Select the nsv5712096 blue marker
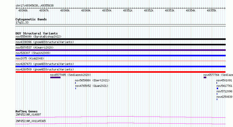Viewport: 233px width, 127px height. click(x=217, y=94)
